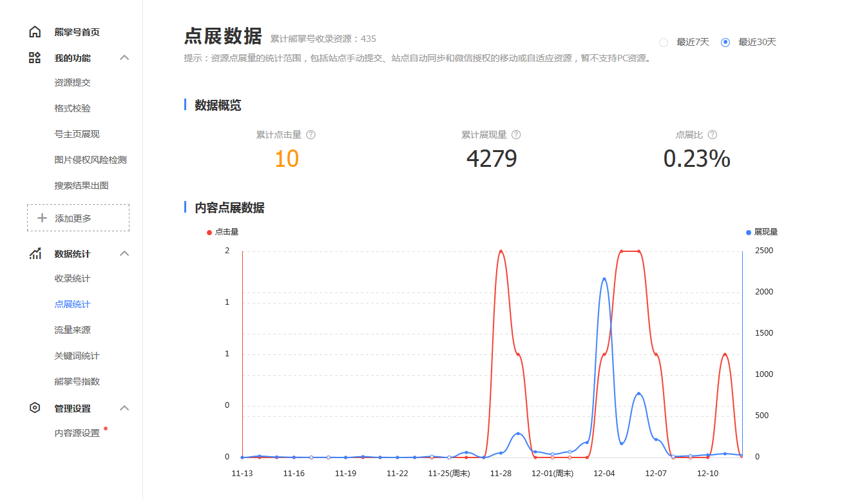The width and height of the screenshot is (844, 500).
Task: Click help icon next to 点展比
Action: 712,135
